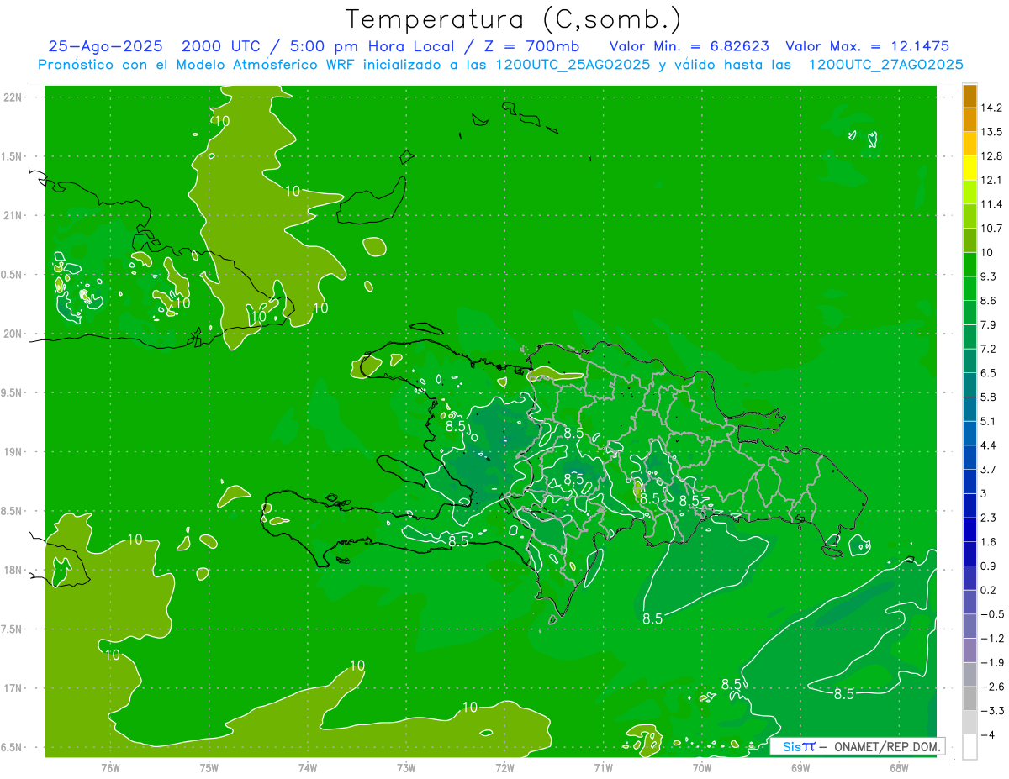The image size is (1009, 779).
Task: Select the "8.6" color bar value
Action: click(x=989, y=301)
